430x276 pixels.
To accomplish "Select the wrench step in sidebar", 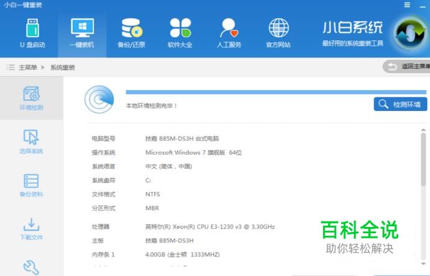I will pyautogui.click(x=31, y=267).
